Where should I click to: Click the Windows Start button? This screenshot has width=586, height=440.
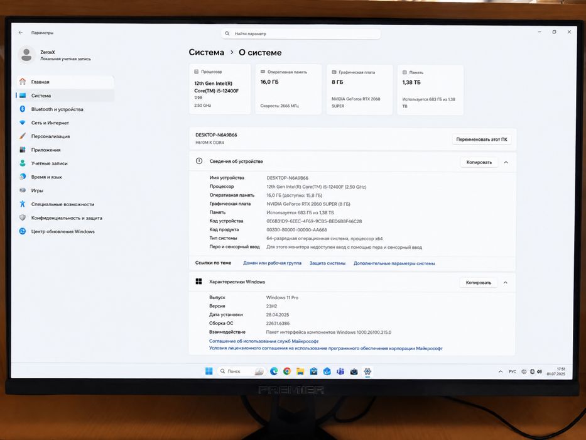[209, 371]
